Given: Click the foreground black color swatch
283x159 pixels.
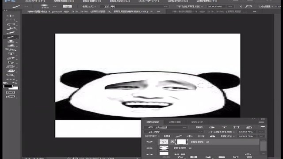Looking at the screenshot, I should pos(8,86).
